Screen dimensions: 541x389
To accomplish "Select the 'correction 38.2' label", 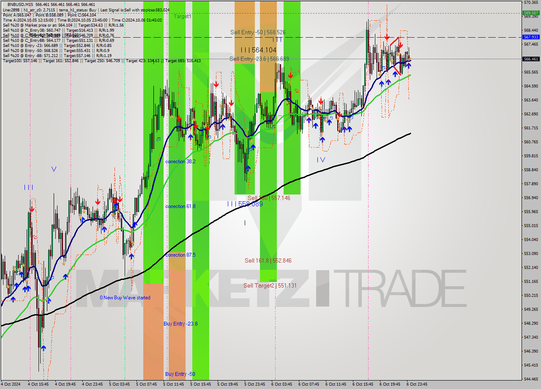I will 180,162.
